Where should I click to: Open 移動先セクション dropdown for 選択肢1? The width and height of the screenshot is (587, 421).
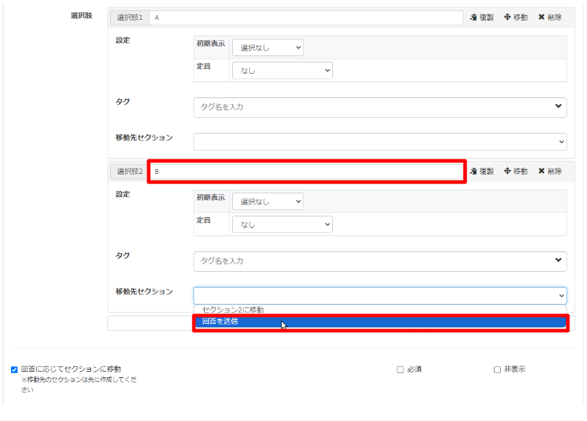click(380, 142)
